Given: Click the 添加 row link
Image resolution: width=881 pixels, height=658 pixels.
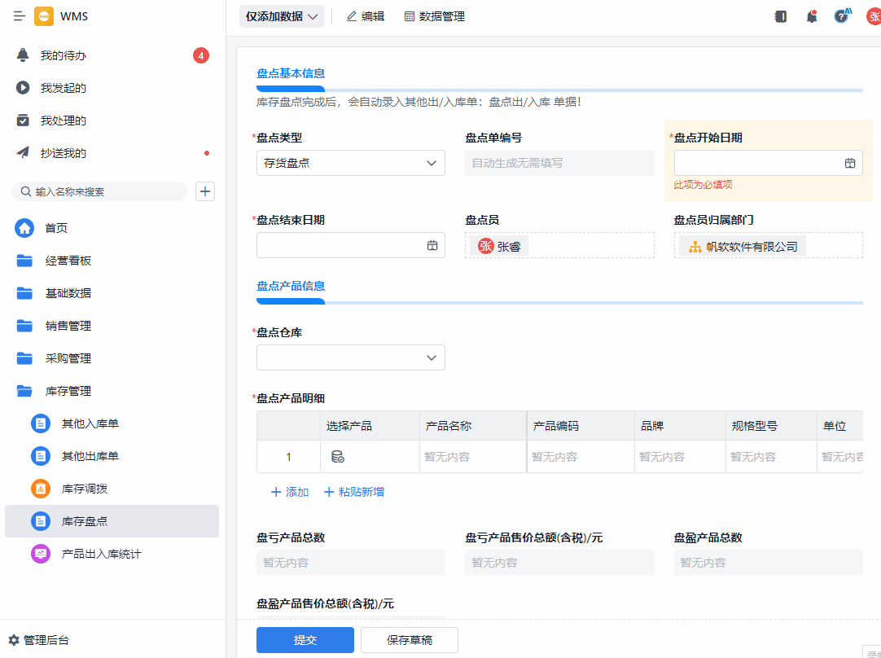Looking at the screenshot, I should click(x=290, y=492).
